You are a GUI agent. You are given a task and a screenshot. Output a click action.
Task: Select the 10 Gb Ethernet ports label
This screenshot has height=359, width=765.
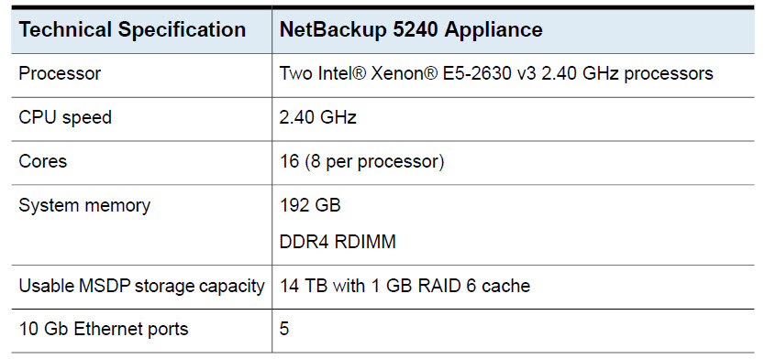(x=104, y=330)
